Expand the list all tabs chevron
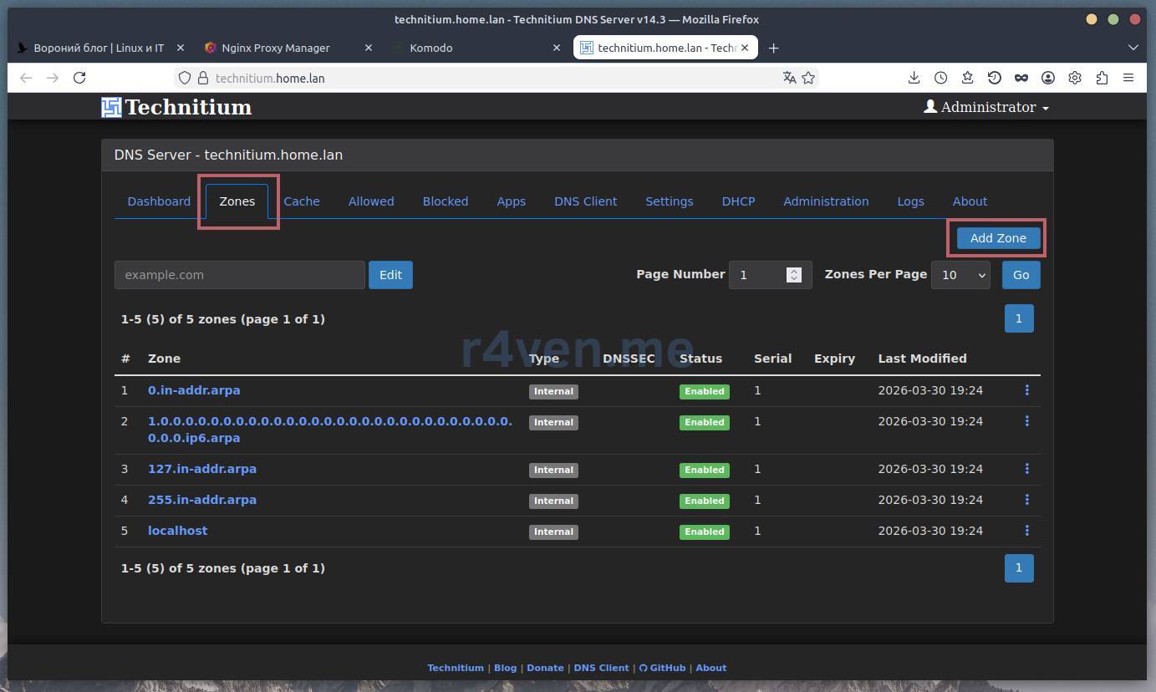 point(1133,48)
